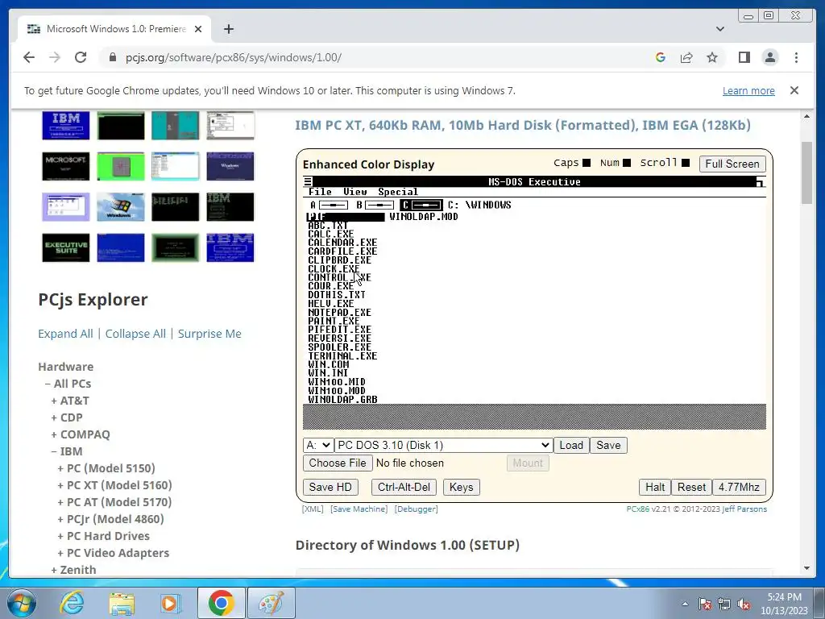Toggle the 4.77Mhz speed button
This screenshot has height=619, width=825.
[x=739, y=488]
